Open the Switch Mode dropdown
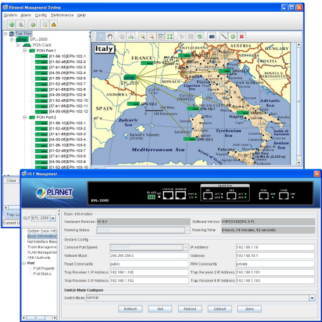Image resolution: width=322 pixels, height=322 pixels. pos(312,298)
